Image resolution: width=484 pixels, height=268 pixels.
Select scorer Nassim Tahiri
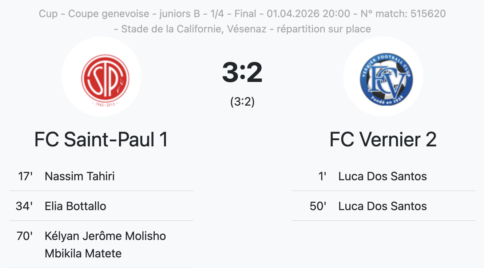point(79,176)
